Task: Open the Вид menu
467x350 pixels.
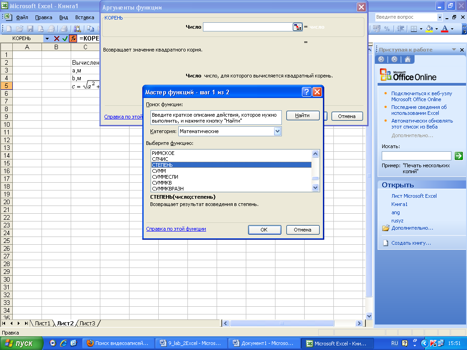Action: pos(63,17)
